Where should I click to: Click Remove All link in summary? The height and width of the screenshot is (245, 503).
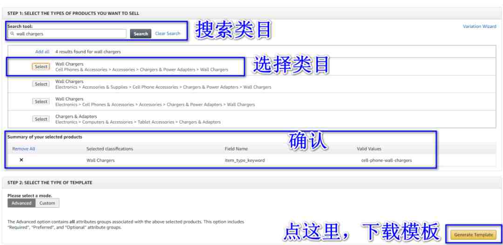[x=24, y=149]
